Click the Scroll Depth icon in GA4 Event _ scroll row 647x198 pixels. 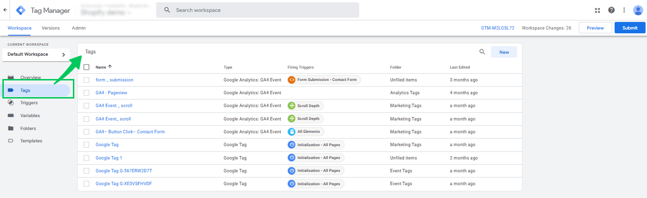click(292, 106)
